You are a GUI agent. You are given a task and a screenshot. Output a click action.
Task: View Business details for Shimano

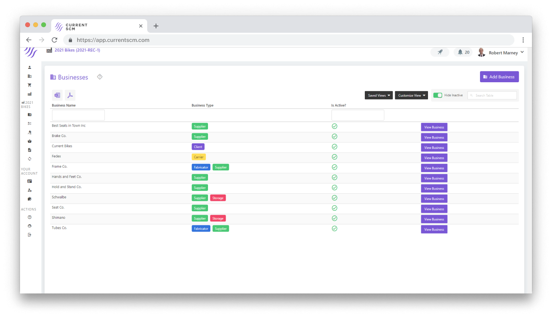(434, 219)
